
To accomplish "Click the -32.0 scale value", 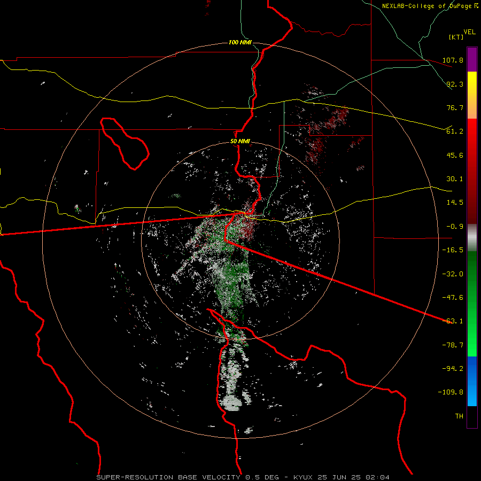I will [453, 274].
